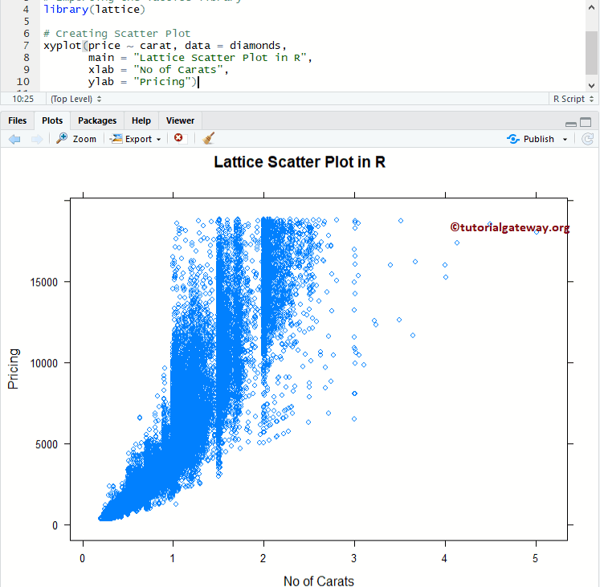Click the editor scrollbar down arrow
Image resolution: width=600 pixels, height=587 pixels.
pos(591,85)
